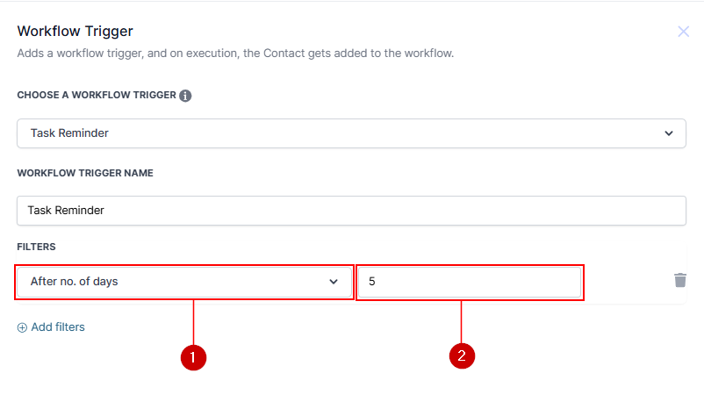Delete the filter using trash icon
The width and height of the screenshot is (704, 409).
679,280
